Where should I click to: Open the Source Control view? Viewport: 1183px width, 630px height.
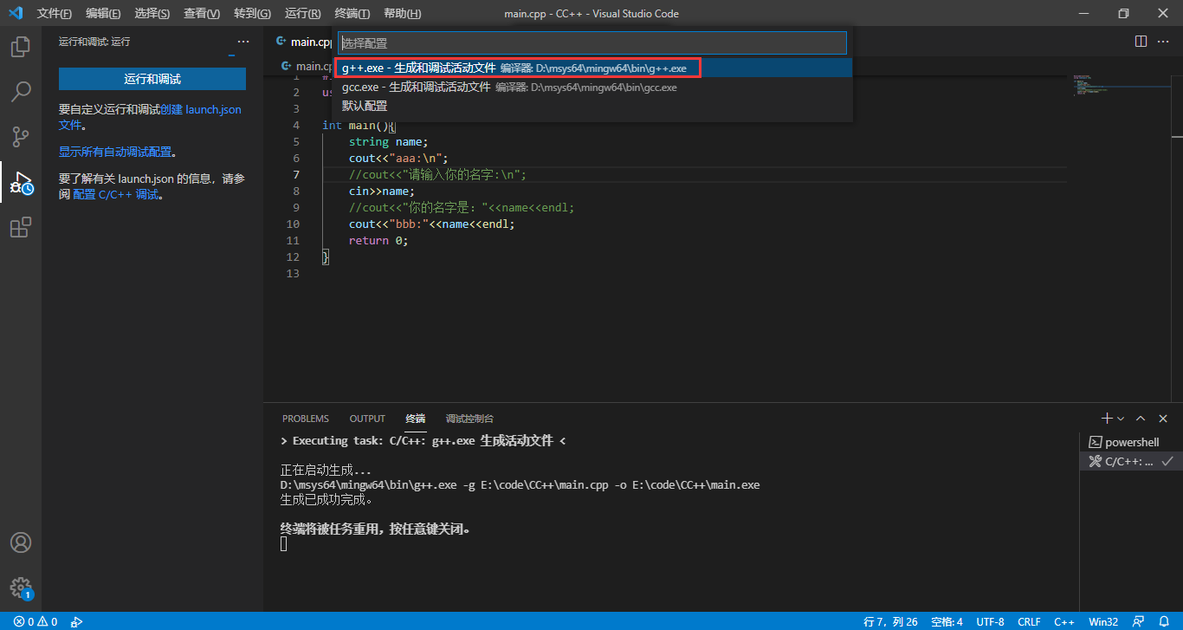pyautogui.click(x=21, y=137)
